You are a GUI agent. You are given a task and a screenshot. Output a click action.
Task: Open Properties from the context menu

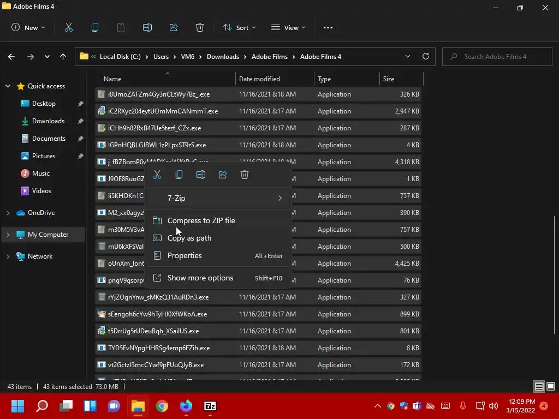[x=218, y=255]
